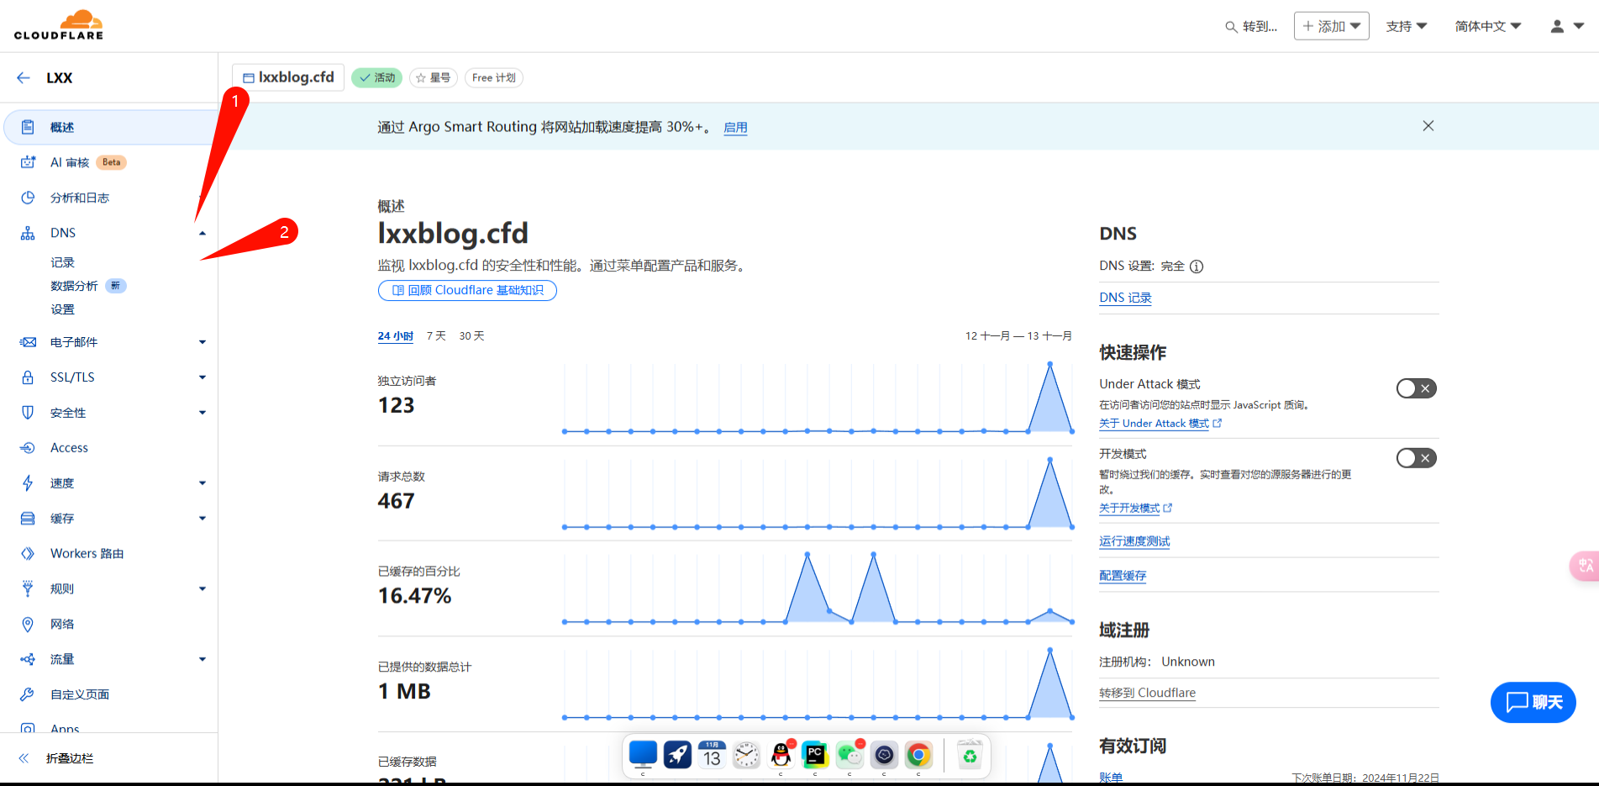Viewport: 1599px width, 786px height.
Task: Expand the SSL/TLS sidebar menu
Action: point(202,377)
